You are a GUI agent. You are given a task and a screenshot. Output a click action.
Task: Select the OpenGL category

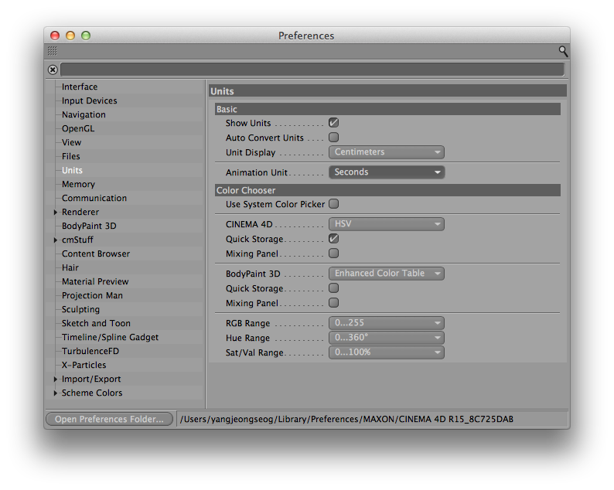point(78,128)
